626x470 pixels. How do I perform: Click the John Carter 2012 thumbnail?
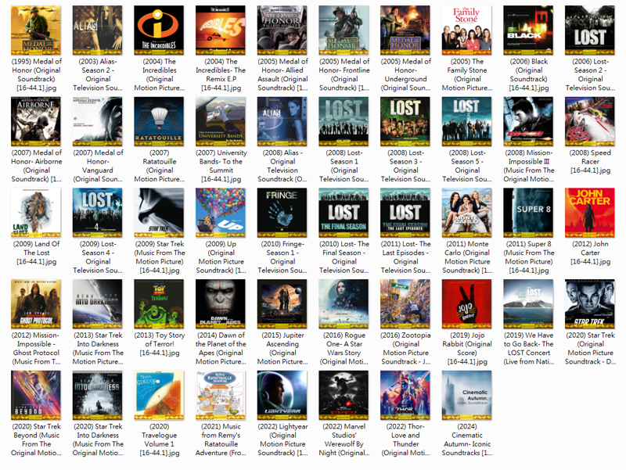coord(590,213)
